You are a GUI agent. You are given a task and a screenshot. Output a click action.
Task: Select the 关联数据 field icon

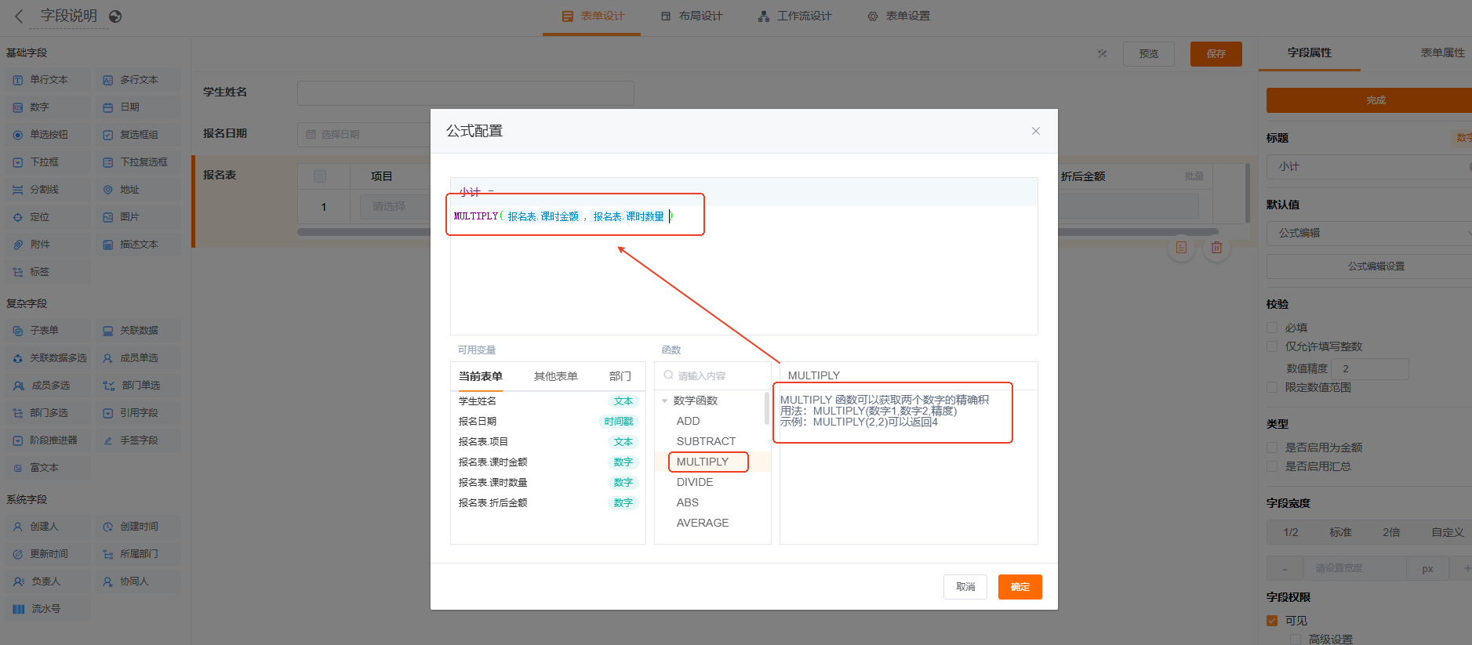pyautogui.click(x=108, y=331)
